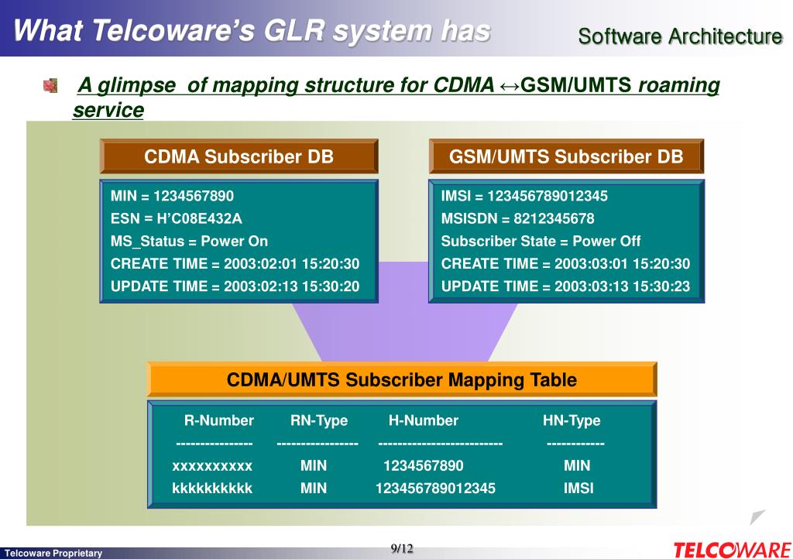Click the HN-Type 'IMSI' cell
Viewport: 793px width, 559px height.
pos(578,489)
